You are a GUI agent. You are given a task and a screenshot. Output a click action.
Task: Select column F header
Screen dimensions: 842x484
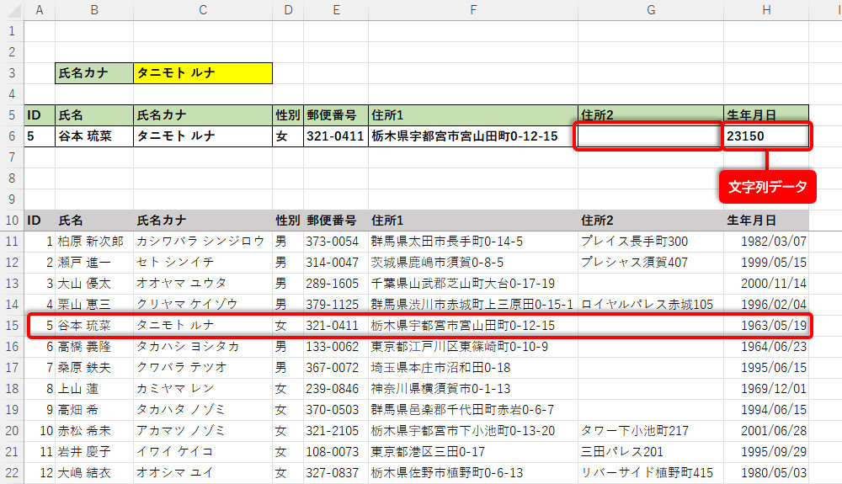click(x=472, y=9)
